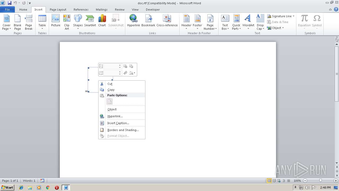Open Chrome from the taskbar
The width and height of the screenshot is (339, 191).
pyautogui.click(x=48, y=188)
